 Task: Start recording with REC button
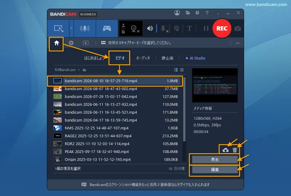pos(222,28)
